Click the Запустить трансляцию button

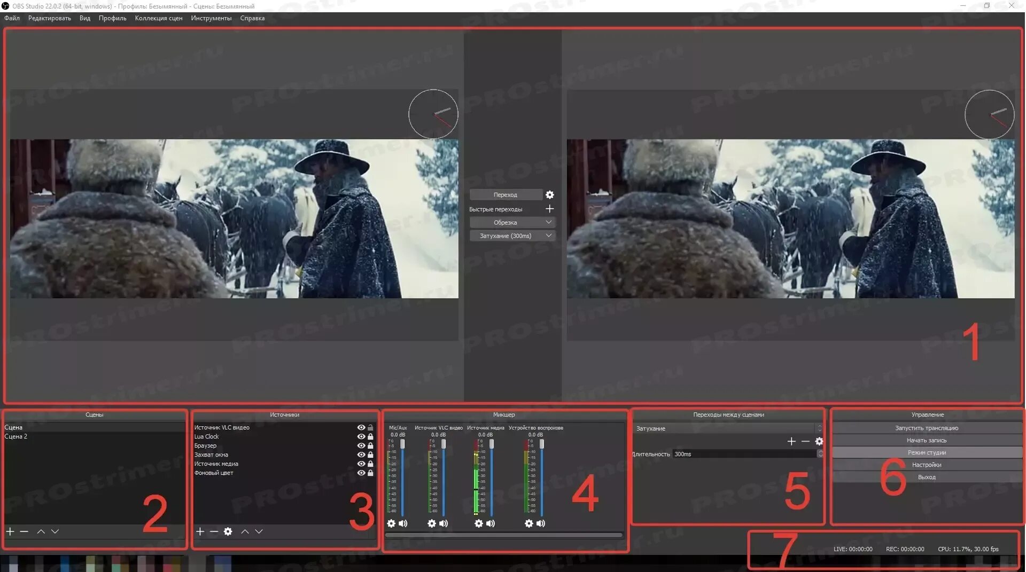[927, 428]
